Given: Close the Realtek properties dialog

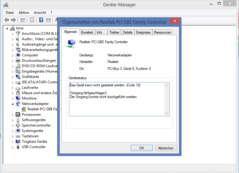Looking at the screenshot, I should pos(175,21).
